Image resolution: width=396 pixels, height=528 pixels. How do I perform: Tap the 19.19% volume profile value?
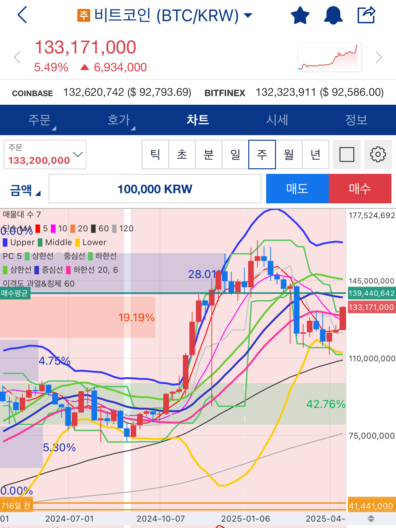pos(137,318)
